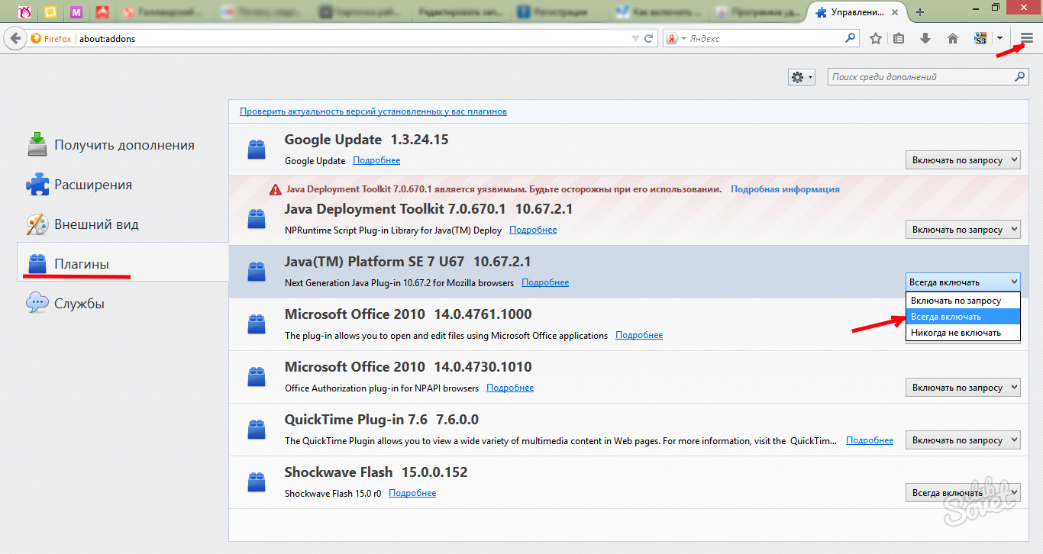Click 'Подробнее' link for Shockwave Flash
Viewport: 1043px width, 554px height.
[412, 493]
